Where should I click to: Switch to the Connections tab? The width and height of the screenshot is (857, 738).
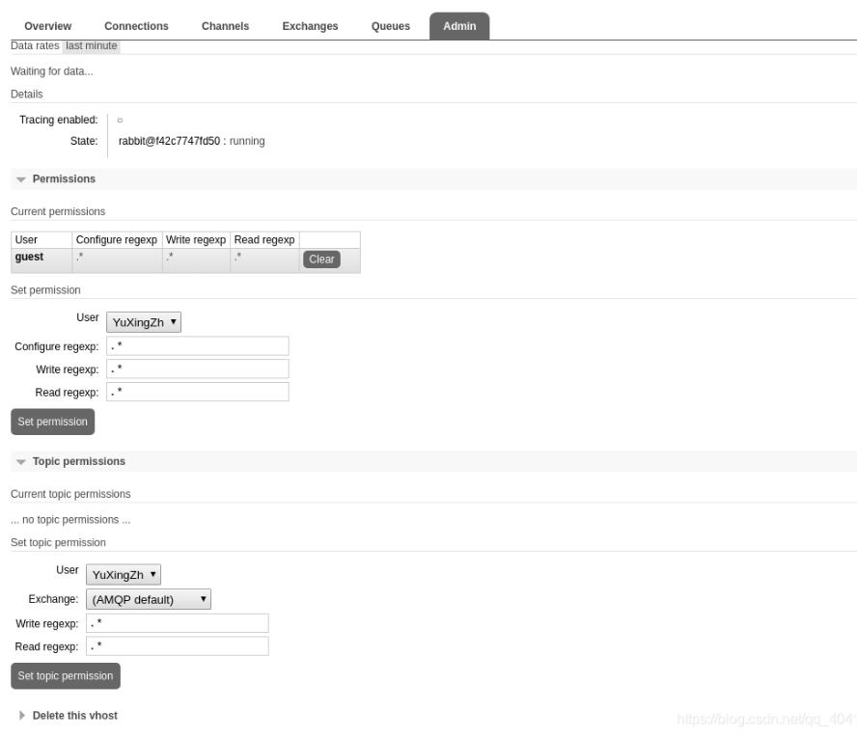[x=136, y=26]
